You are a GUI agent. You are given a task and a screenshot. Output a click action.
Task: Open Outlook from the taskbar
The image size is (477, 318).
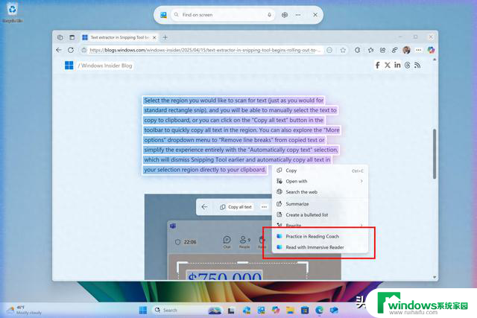click(334, 311)
